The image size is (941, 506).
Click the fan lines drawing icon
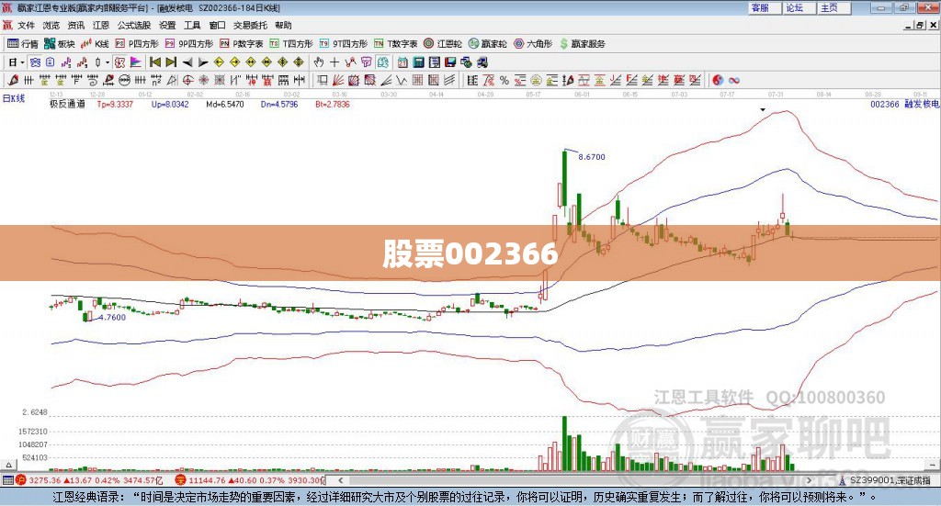tap(338, 80)
